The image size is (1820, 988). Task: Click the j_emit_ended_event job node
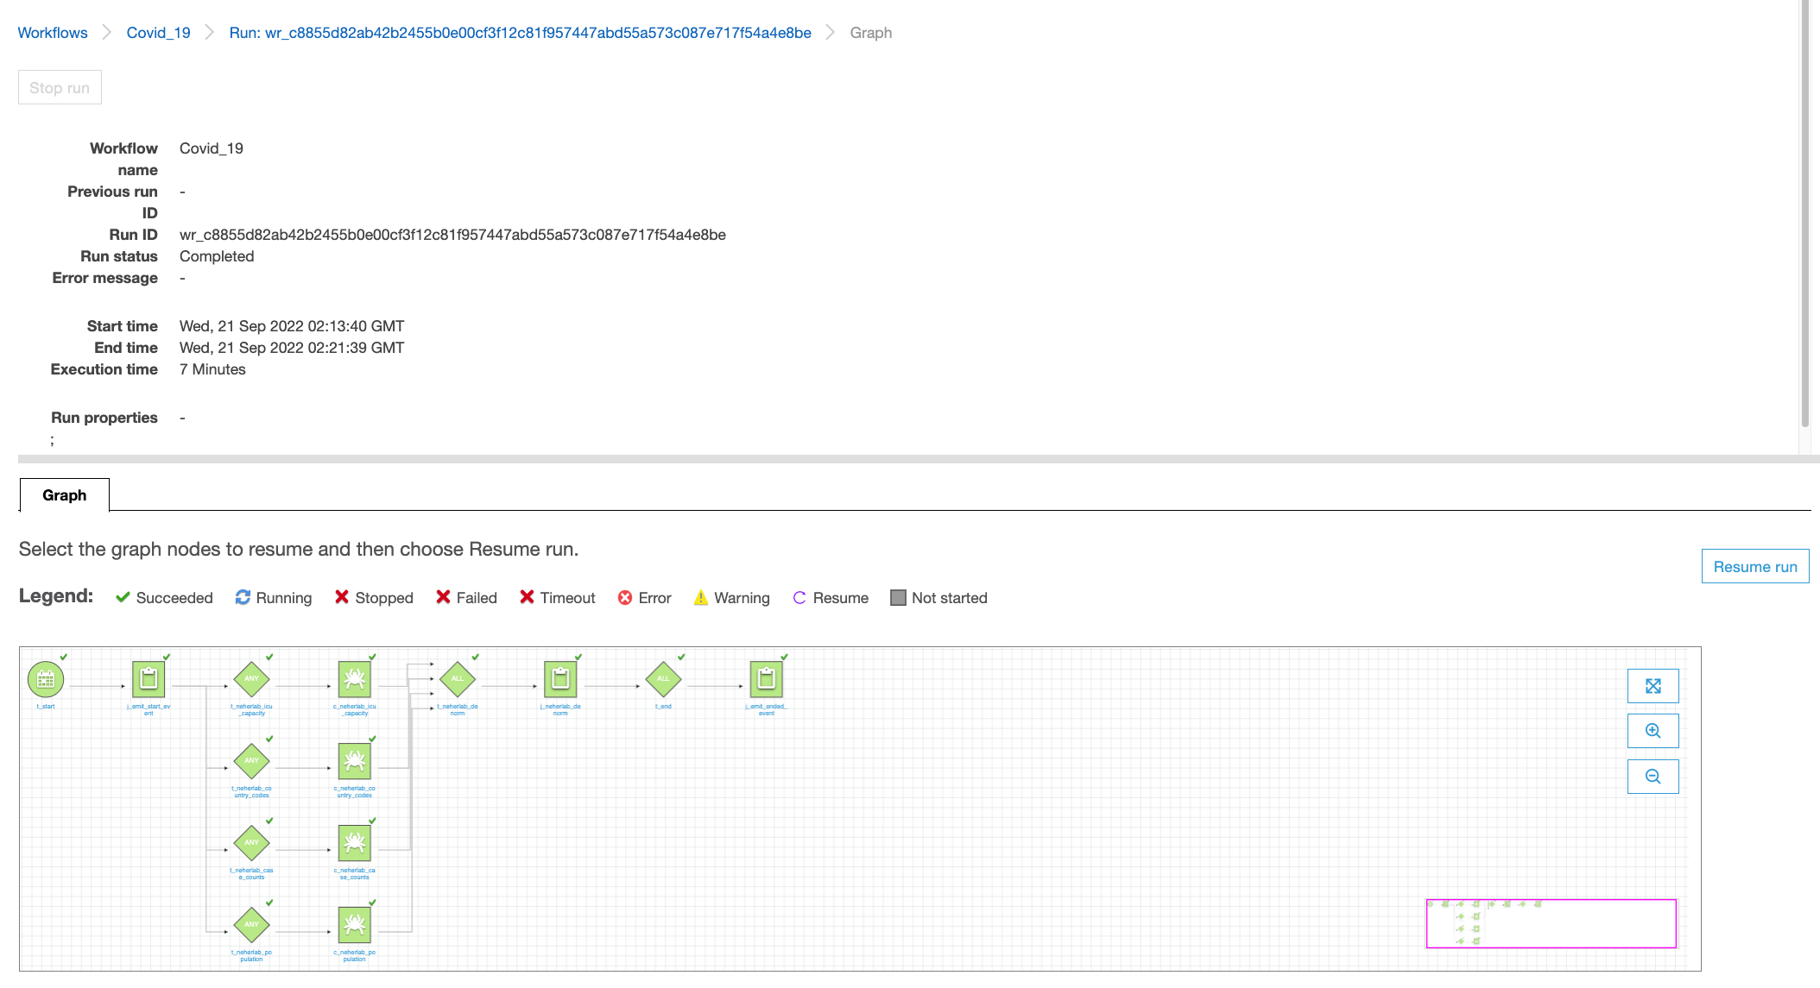pyautogui.click(x=768, y=679)
